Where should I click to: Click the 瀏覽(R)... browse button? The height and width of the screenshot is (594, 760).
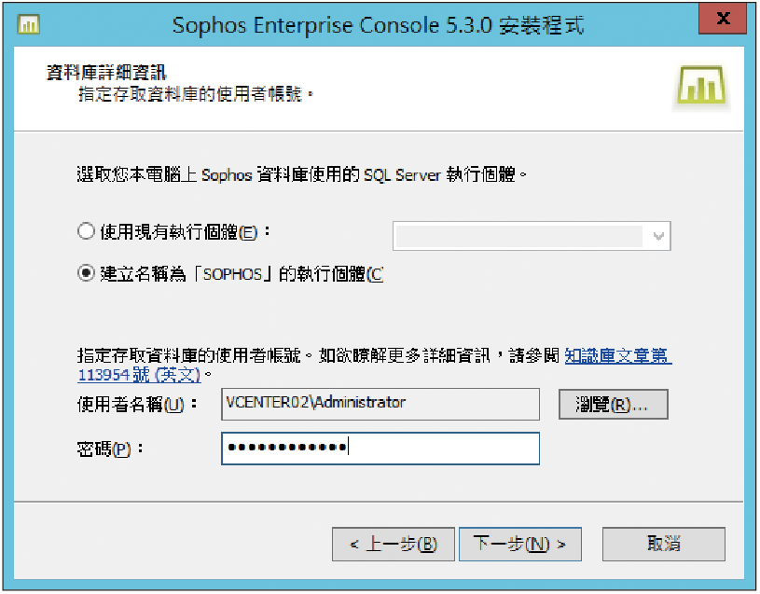pos(614,404)
